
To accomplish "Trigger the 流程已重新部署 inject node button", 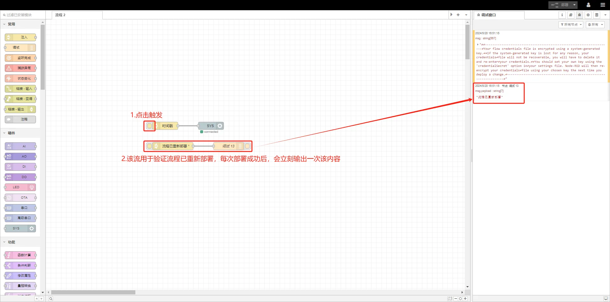I will [149, 146].
